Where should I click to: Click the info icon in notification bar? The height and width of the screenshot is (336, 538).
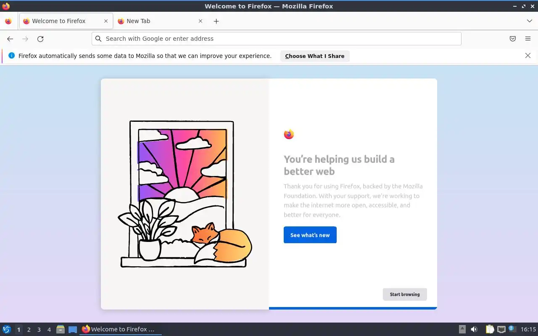pyautogui.click(x=11, y=55)
